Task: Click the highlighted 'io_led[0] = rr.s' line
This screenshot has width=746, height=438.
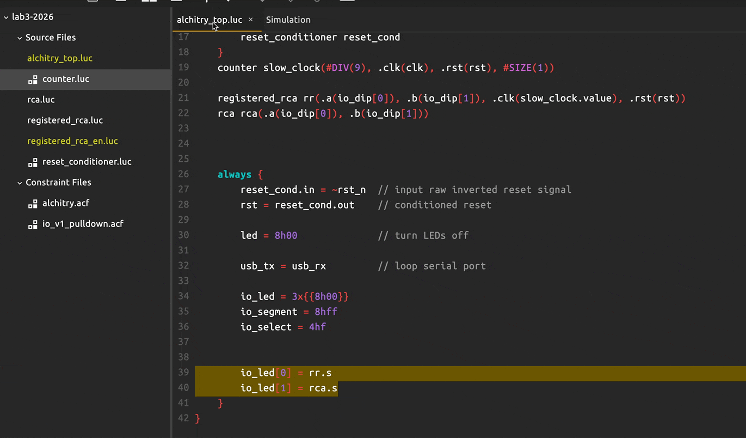Action: [x=286, y=373]
